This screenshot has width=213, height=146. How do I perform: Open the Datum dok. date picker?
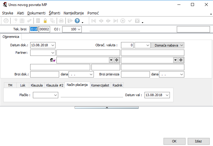click(x=53, y=45)
